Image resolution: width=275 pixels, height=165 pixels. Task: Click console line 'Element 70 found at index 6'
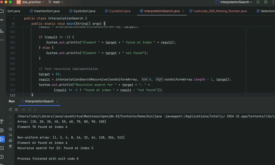(42, 127)
